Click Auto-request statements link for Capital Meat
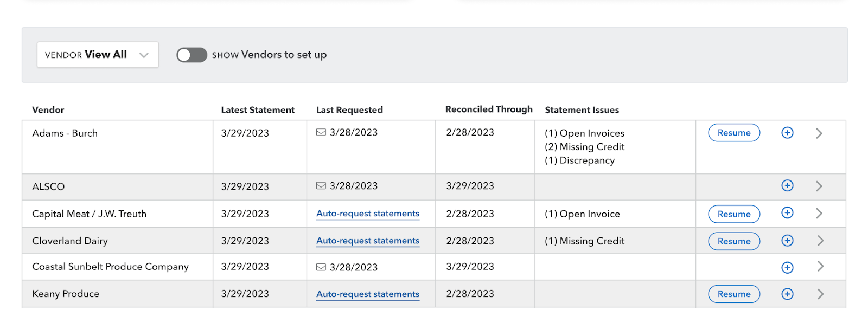Screen dimensions: 868x329 point(368,214)
